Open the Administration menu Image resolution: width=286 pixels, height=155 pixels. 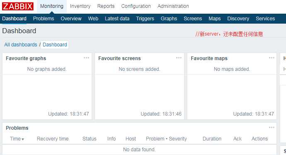[173, 6]
